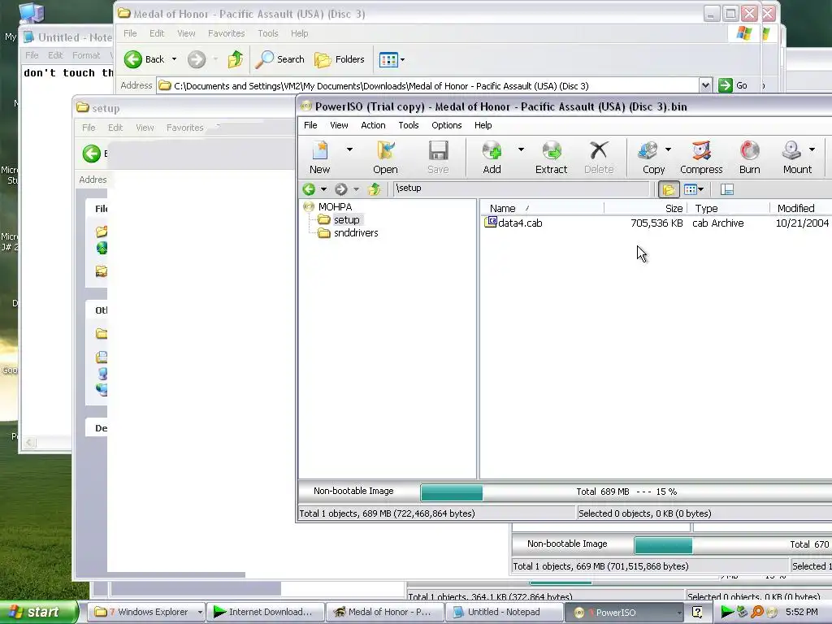Click the Delete icon in PowerISO toolbar
The image size is (832, 624).
pyautogui.click(x=599, y=157)
